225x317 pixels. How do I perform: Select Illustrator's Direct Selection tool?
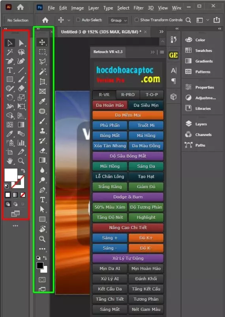[x=21, y=43]
